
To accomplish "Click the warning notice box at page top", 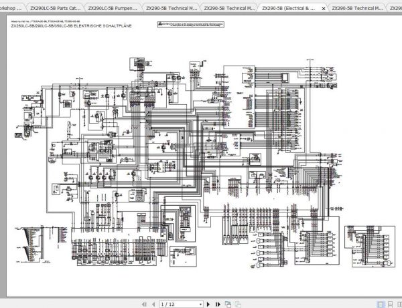I will click(191, 24).
